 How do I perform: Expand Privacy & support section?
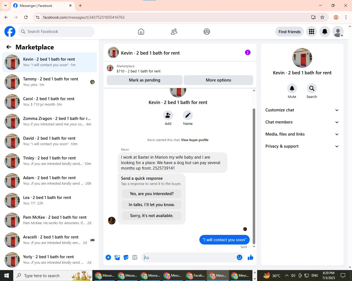pos(302,146)
